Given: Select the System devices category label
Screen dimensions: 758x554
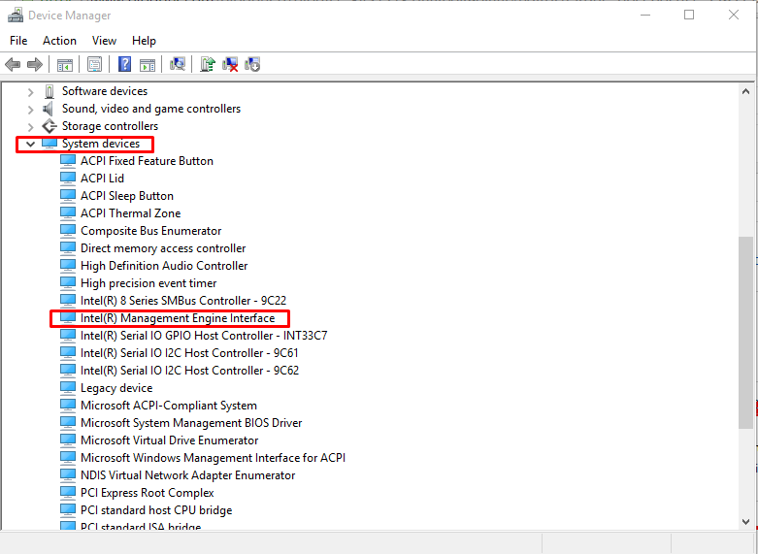Looking at the screenshot, I should click(101, 144).
